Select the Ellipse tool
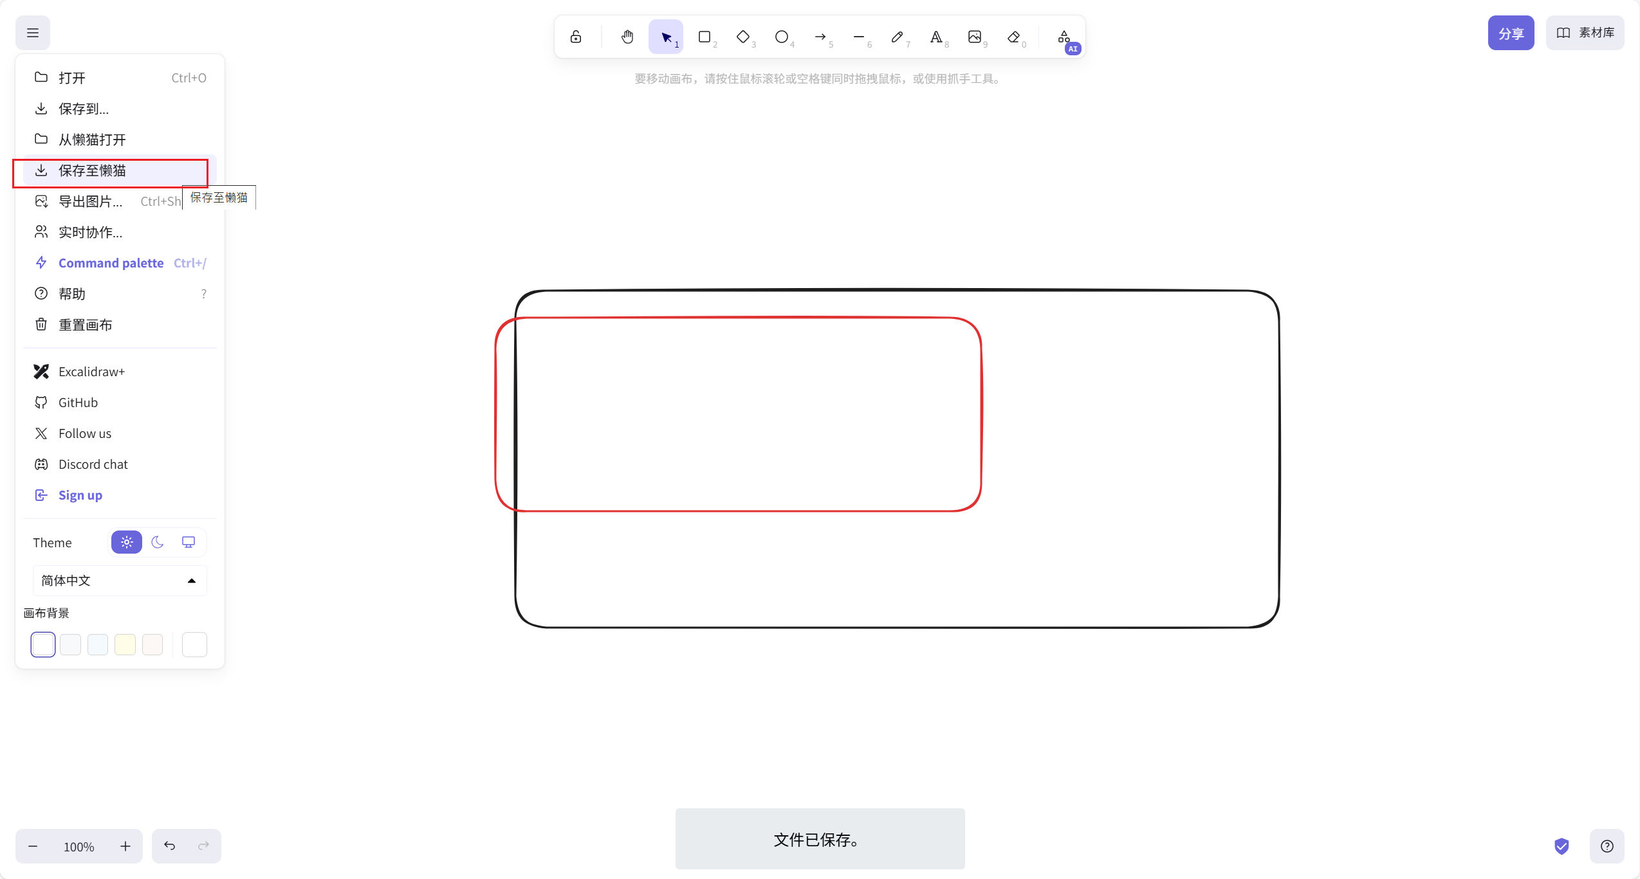This screenshot has width=1640, height=879. [782, 37]
